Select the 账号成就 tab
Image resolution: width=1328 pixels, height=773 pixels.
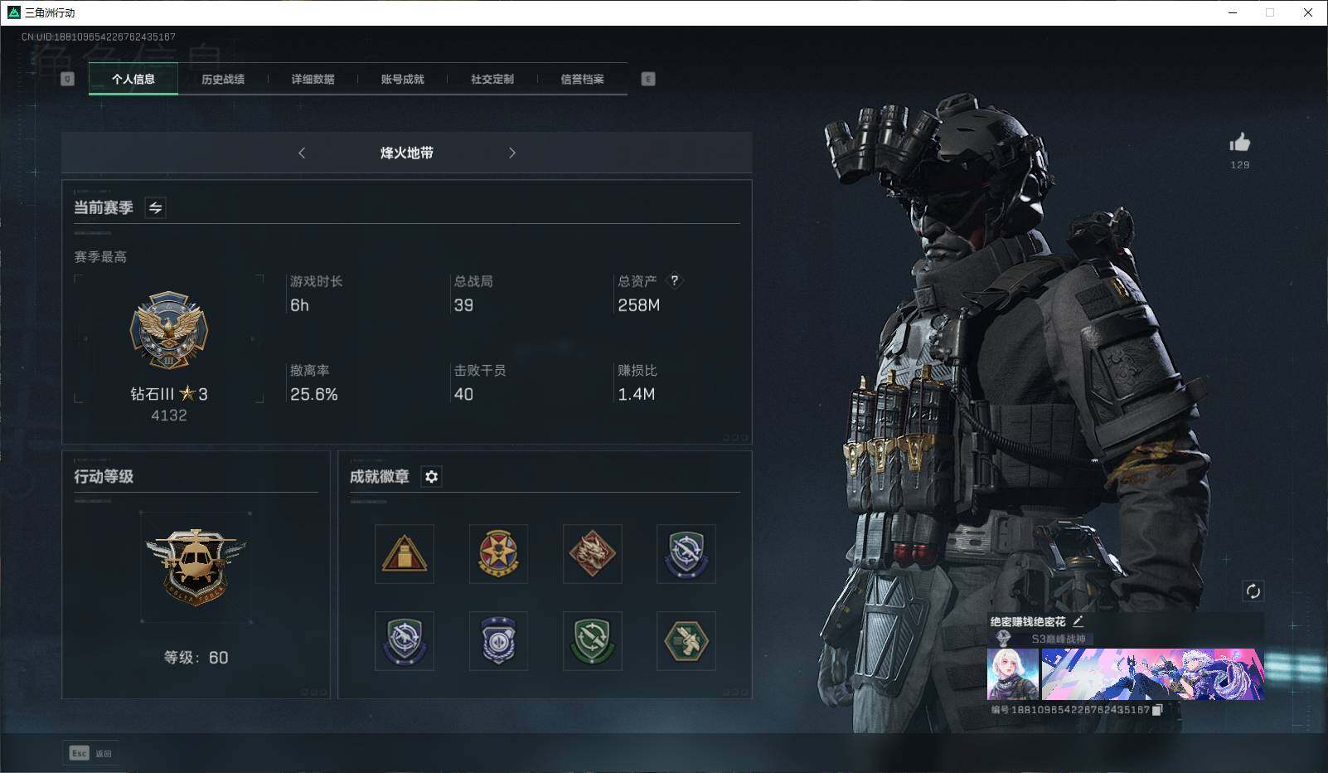(x=402, y=79)
